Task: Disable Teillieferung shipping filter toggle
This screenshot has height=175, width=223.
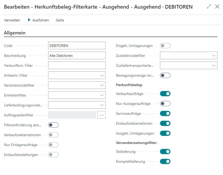Action: [x=165, y=152]
